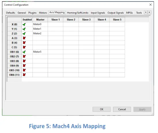Select the OB1 (6) row header
The height and width of the screenshot is (133, 158).
pyautogui.click(x=14, y=52)
